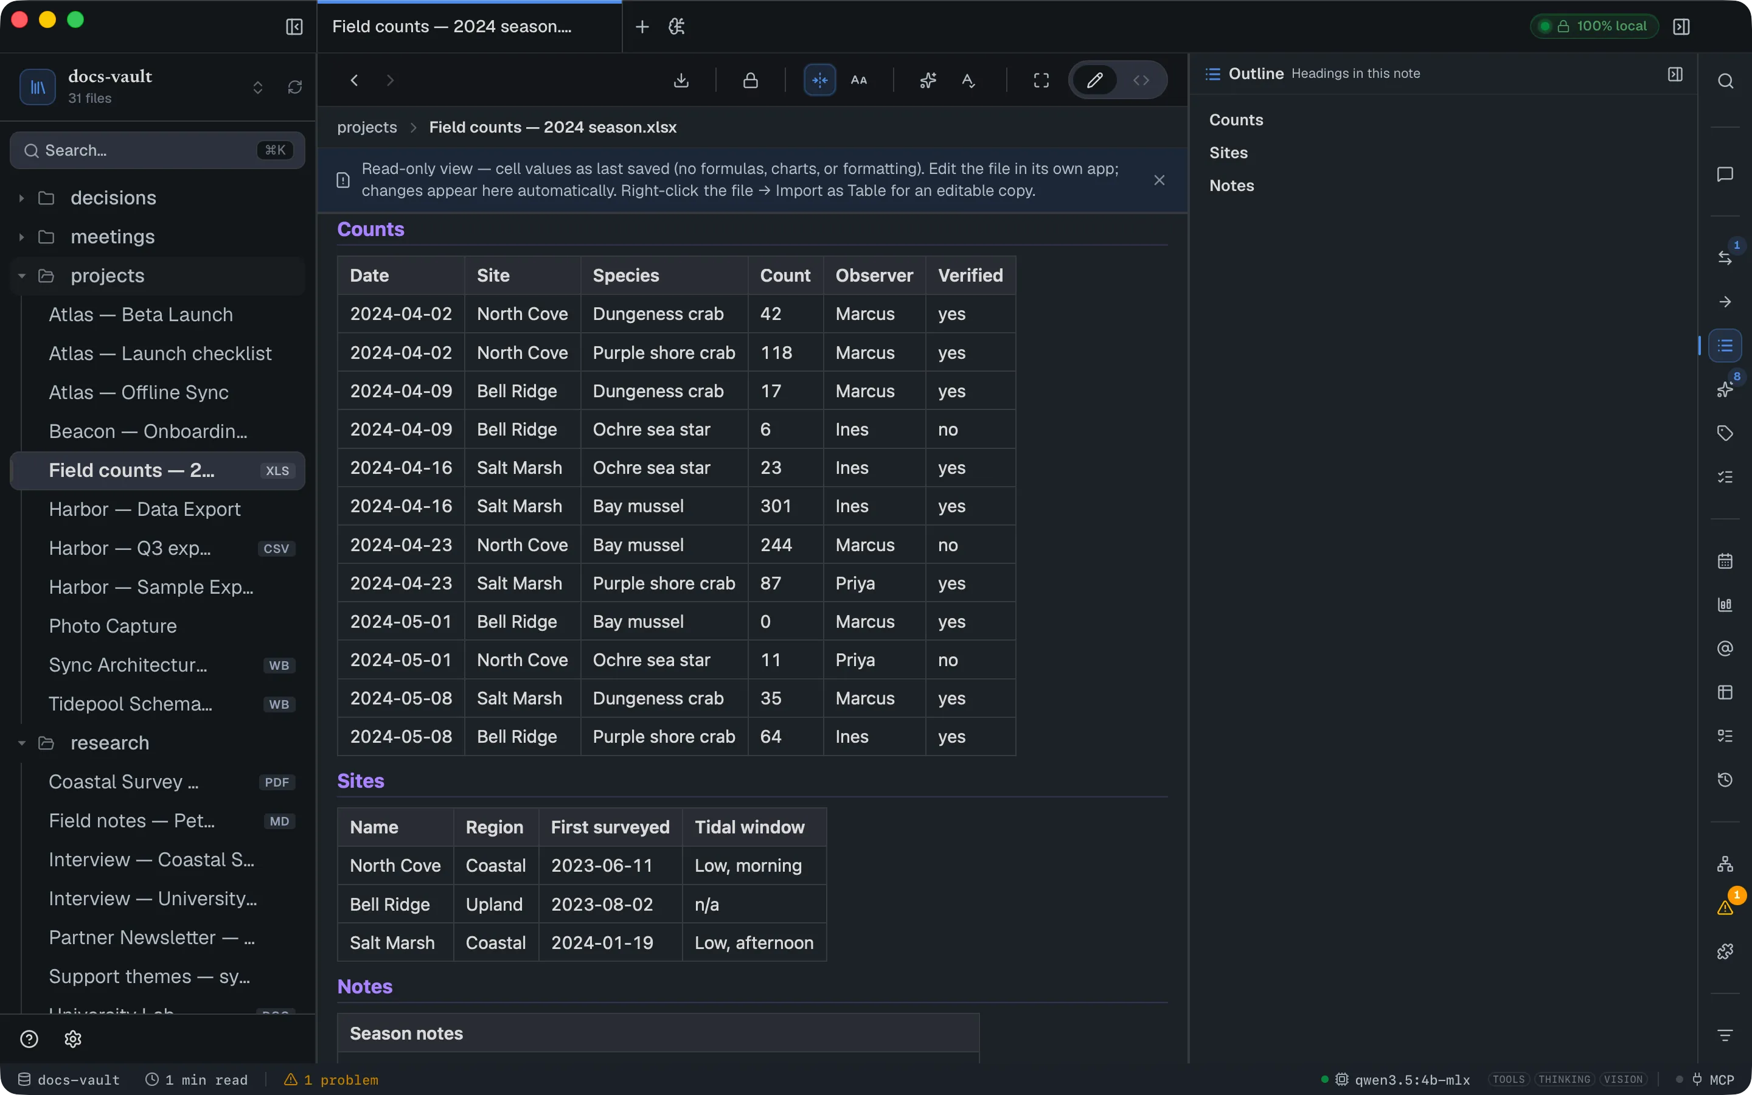Image resolution: width=1752 pixels, height=1095 pixels.
Task: Open comments panel in right rail
Action: 1725,175
